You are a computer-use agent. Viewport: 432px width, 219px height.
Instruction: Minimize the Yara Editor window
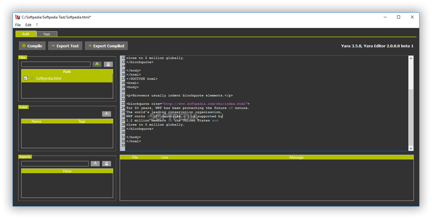(x=385, y=17)
